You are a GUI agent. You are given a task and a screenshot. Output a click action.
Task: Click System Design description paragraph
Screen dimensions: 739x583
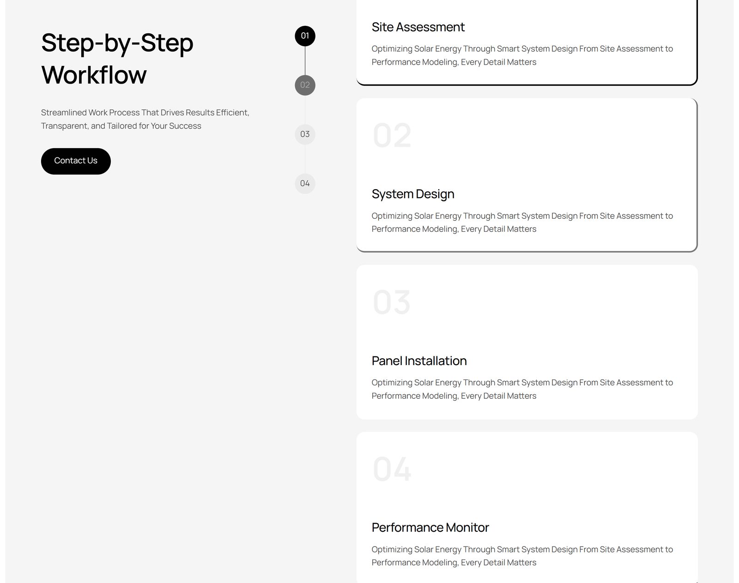coord(522,222)
